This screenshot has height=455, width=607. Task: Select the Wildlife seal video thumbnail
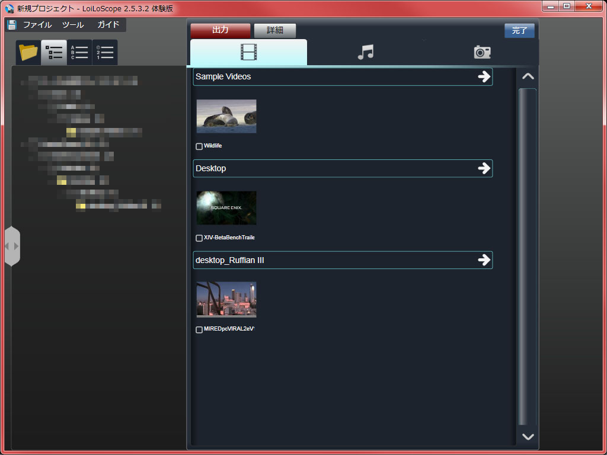[x=226, y=117]
